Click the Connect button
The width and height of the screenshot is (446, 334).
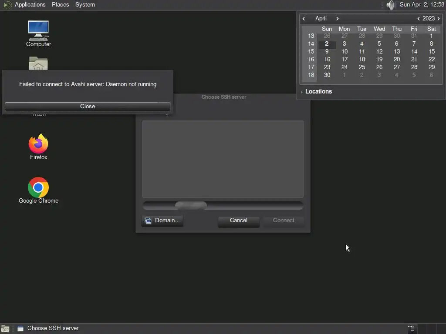pyautogui.click(x=284, y=220)
